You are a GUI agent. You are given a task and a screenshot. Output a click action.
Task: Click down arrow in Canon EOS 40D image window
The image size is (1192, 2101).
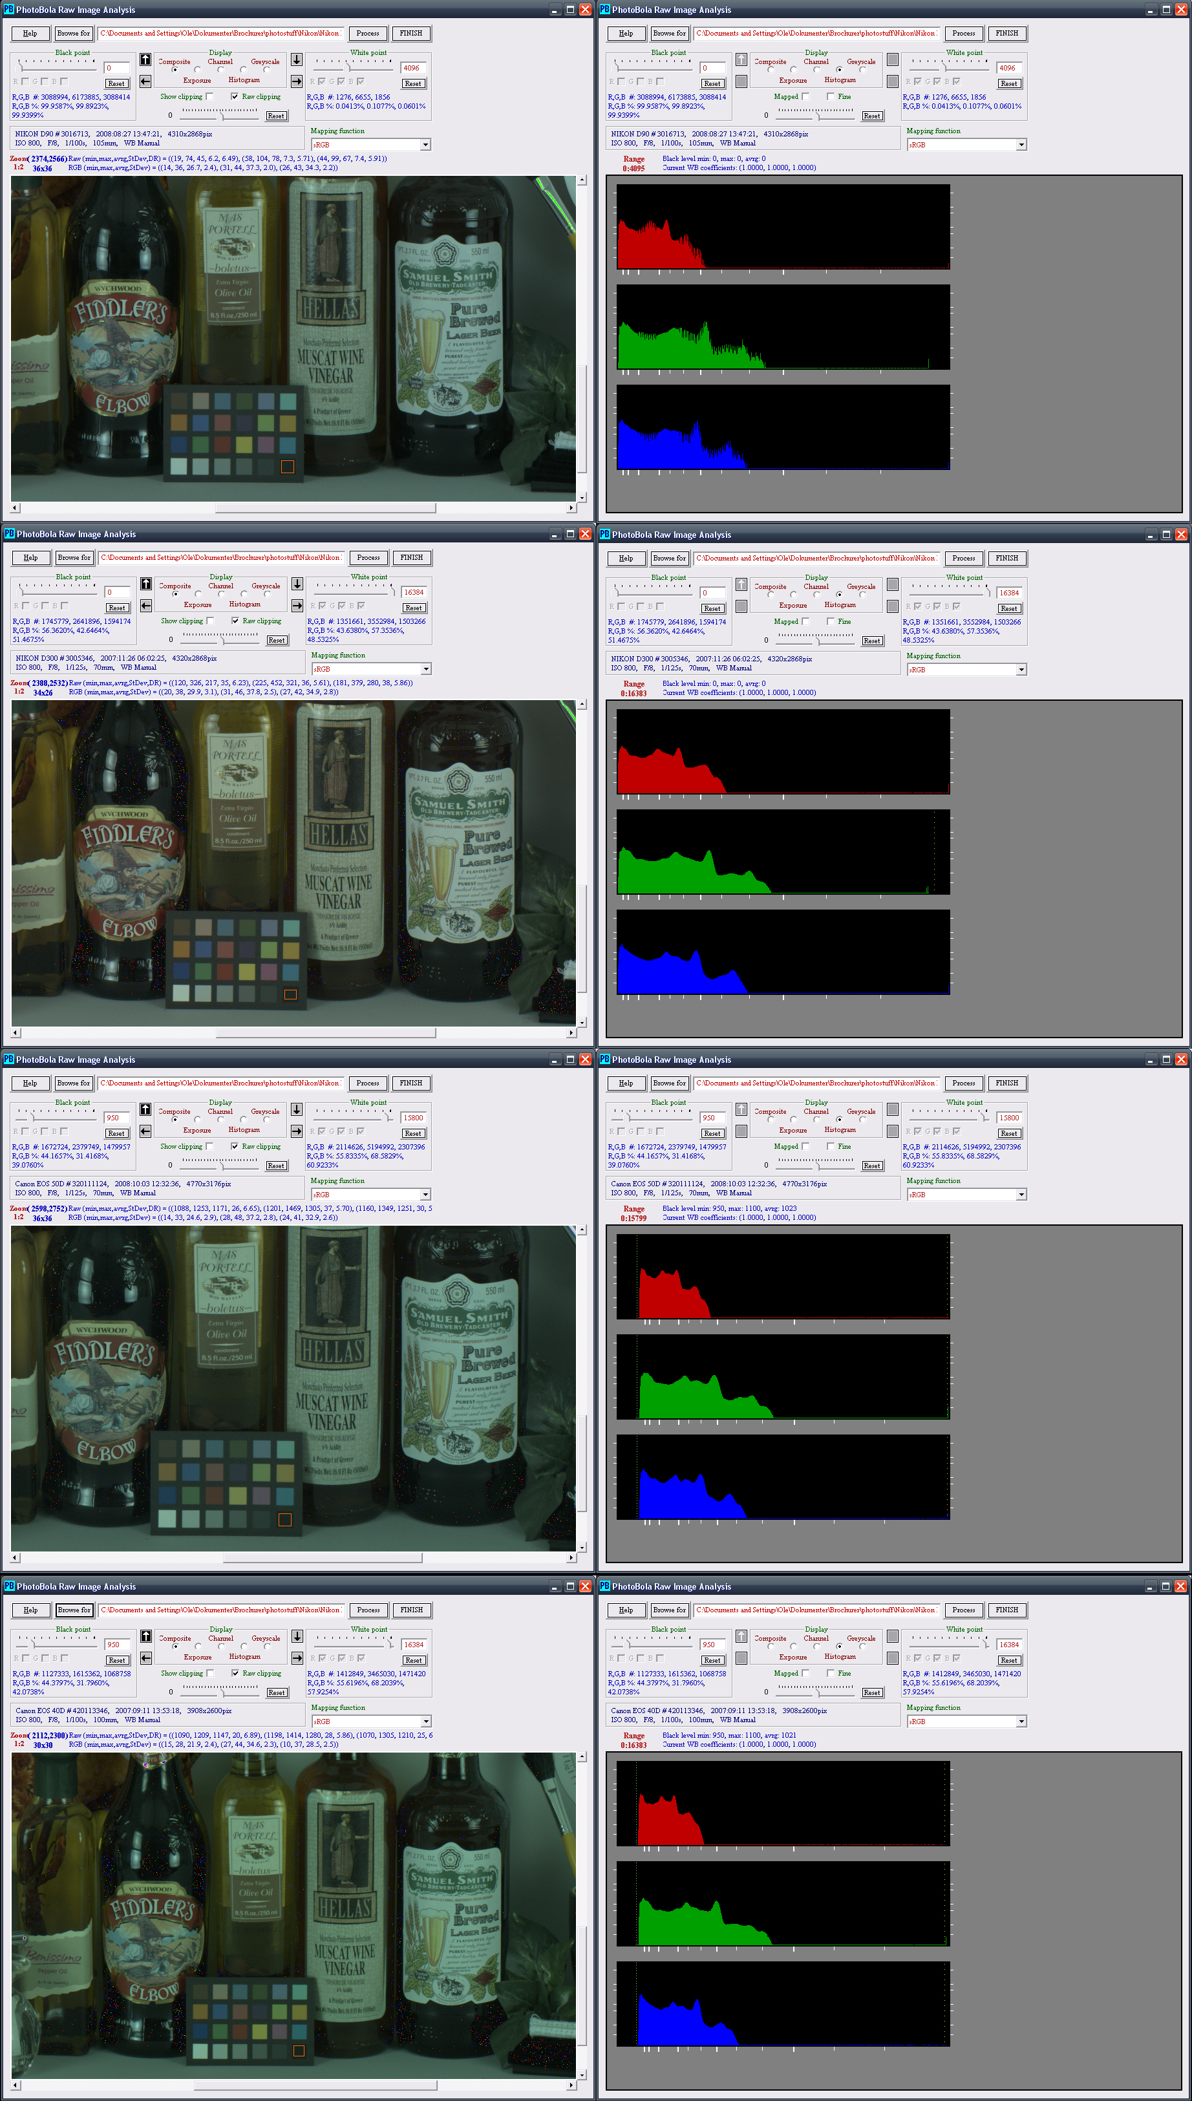[x=297, y=1636]
